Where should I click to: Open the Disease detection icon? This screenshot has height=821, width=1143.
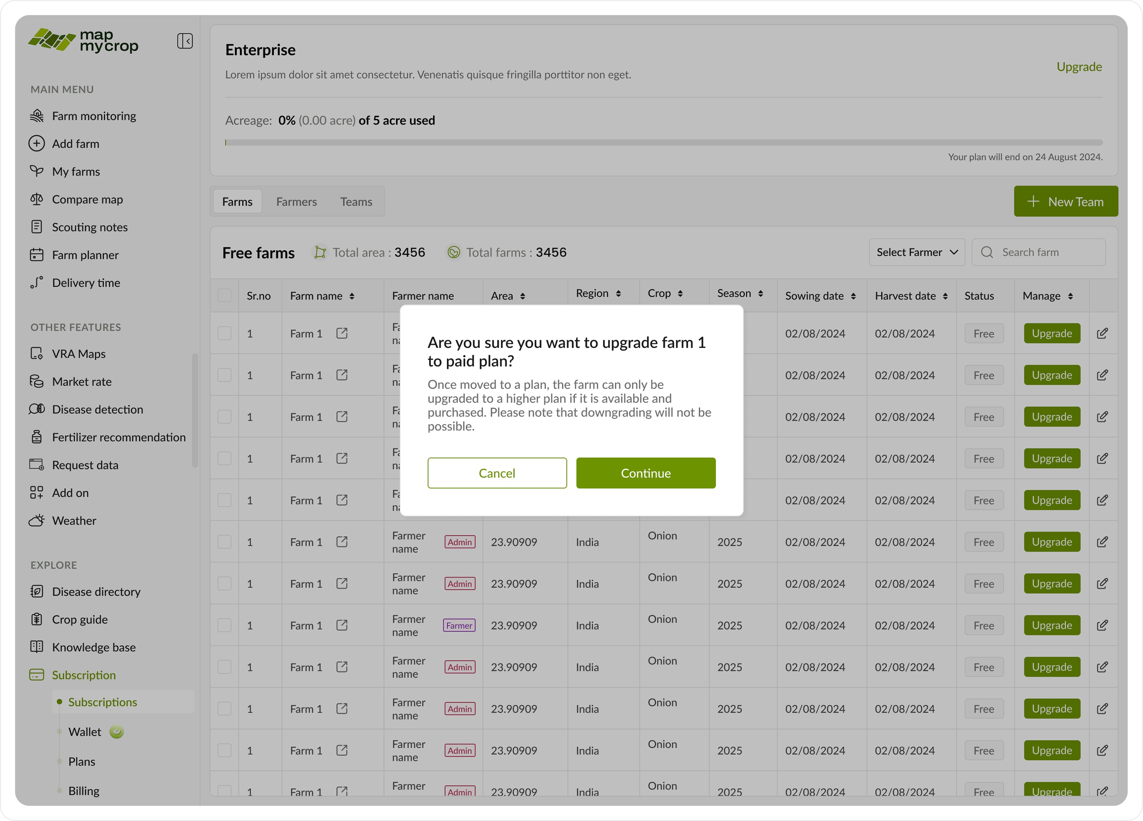coord(36,409)
